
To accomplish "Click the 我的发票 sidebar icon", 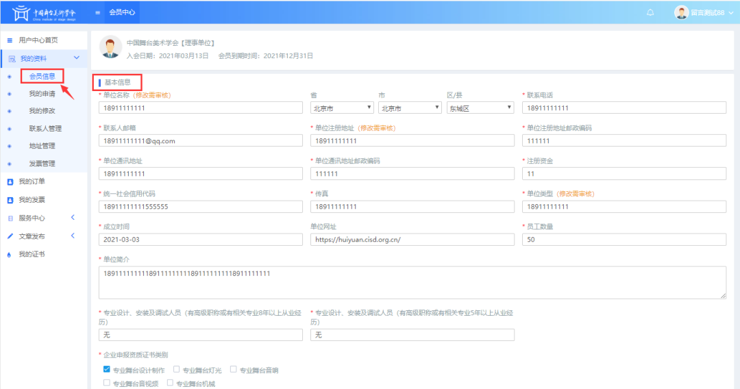I will click(x=10, y=200).
